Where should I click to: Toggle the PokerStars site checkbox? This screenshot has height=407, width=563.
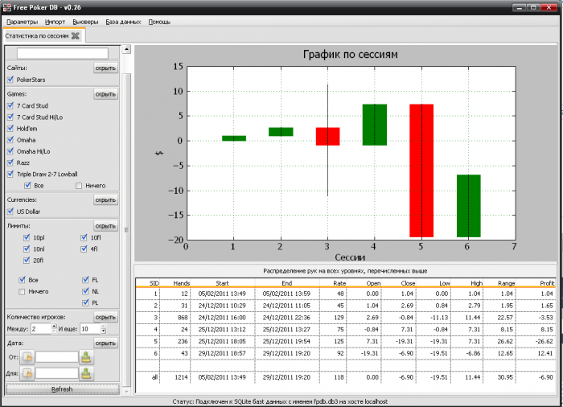10,80
